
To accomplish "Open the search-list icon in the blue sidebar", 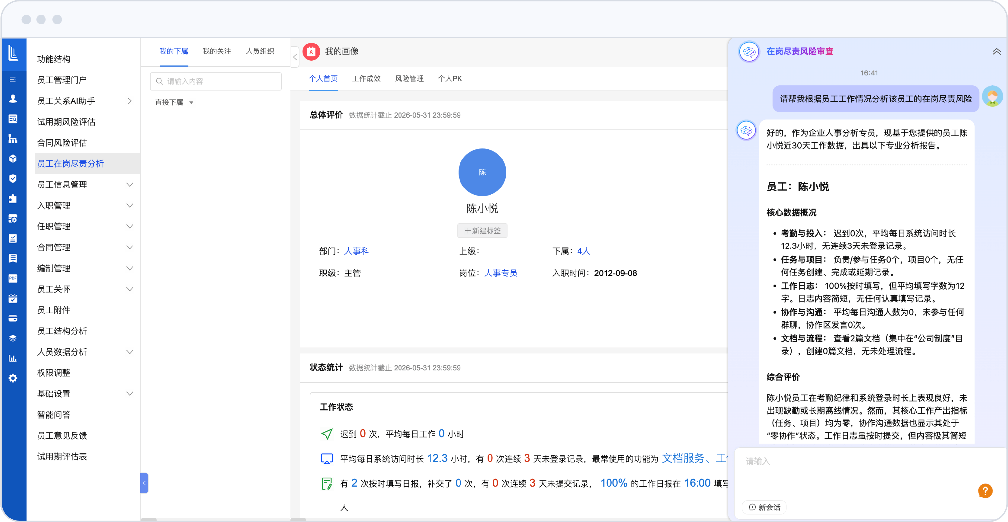I will coord(13,119).
